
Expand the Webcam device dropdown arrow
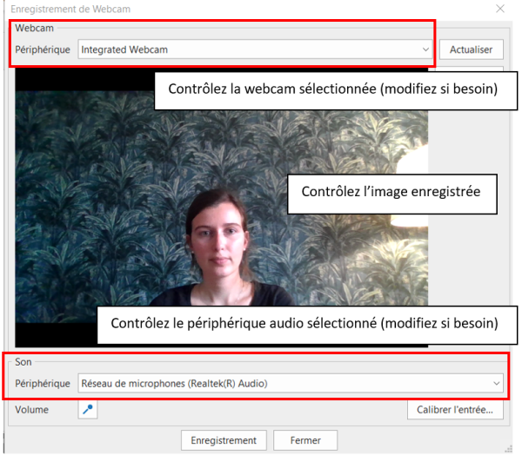point(425,50)
